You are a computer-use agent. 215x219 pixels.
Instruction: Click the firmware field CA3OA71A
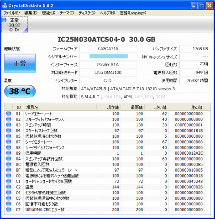(108, 49)
